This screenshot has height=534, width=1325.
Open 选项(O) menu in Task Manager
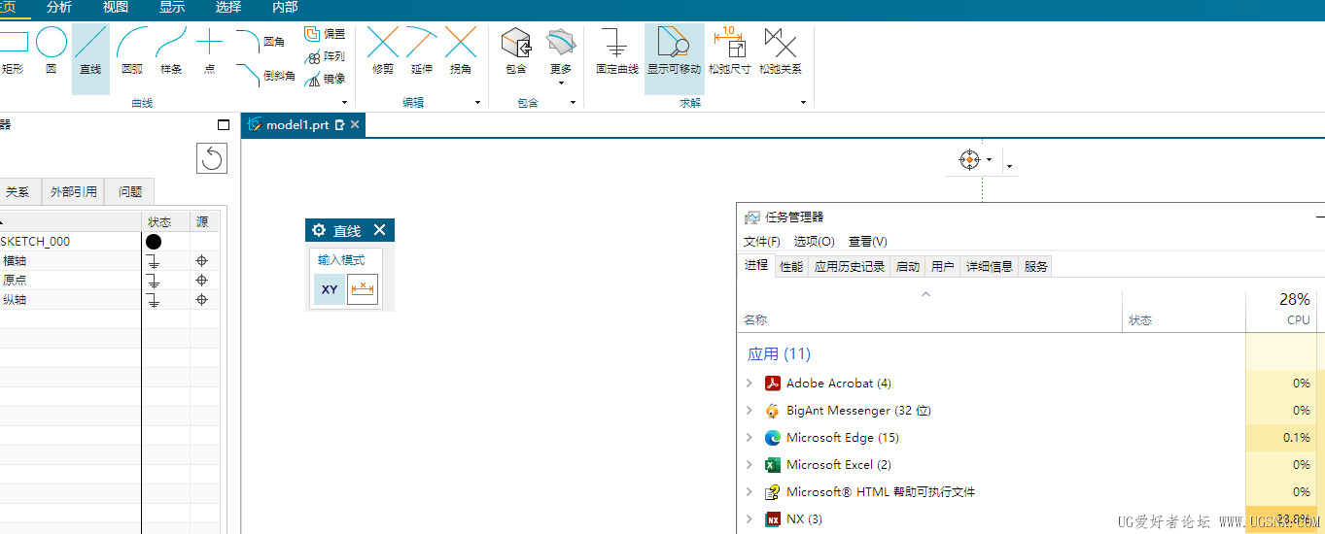tap(815, 242)
